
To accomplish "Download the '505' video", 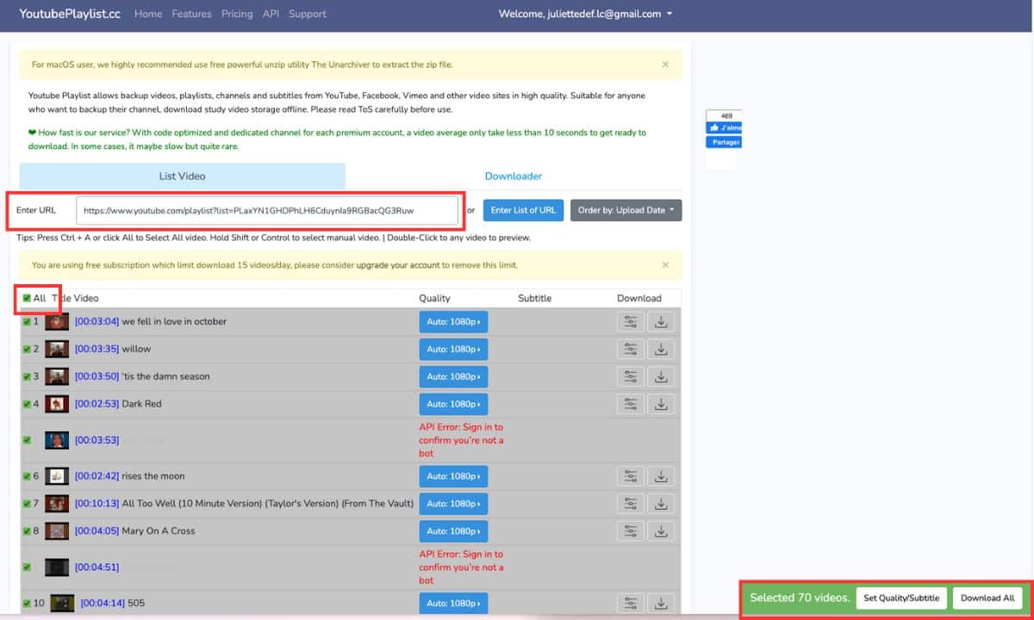I will [661, 604].
